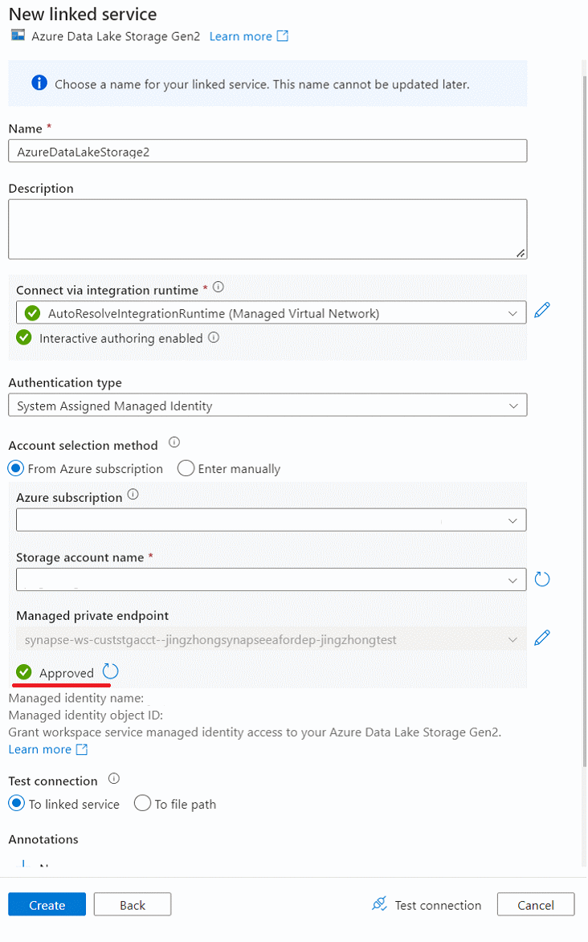The height and width of the screenshot is (942, 588).
Task: Click the edit pencil beside integration runtime dropdown
Action: pos(542,310)
